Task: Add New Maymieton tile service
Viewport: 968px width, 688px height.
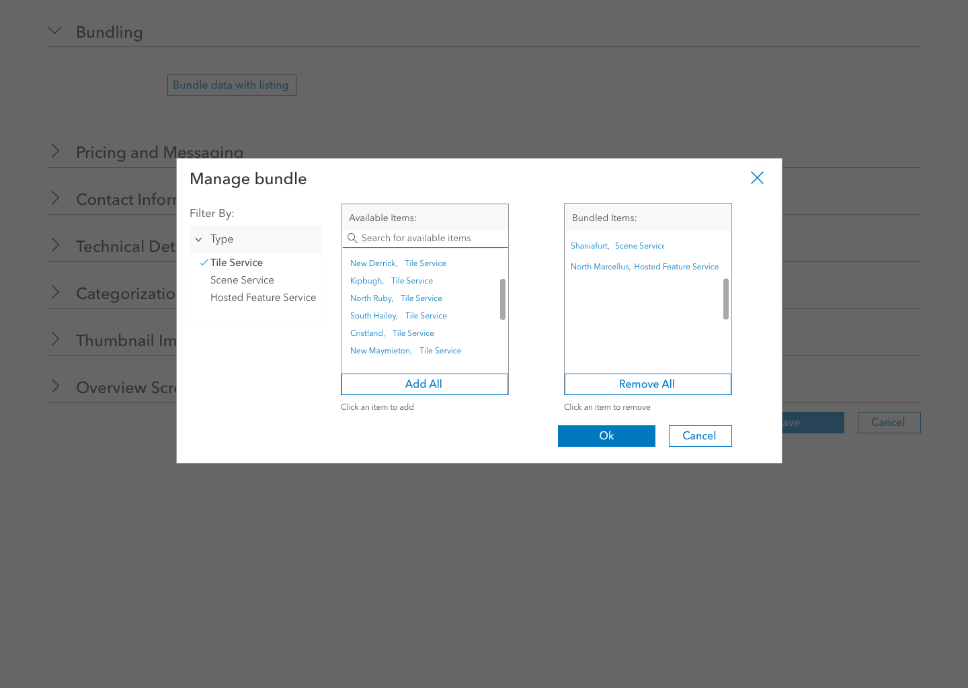Action: click(x=405, y=351)
